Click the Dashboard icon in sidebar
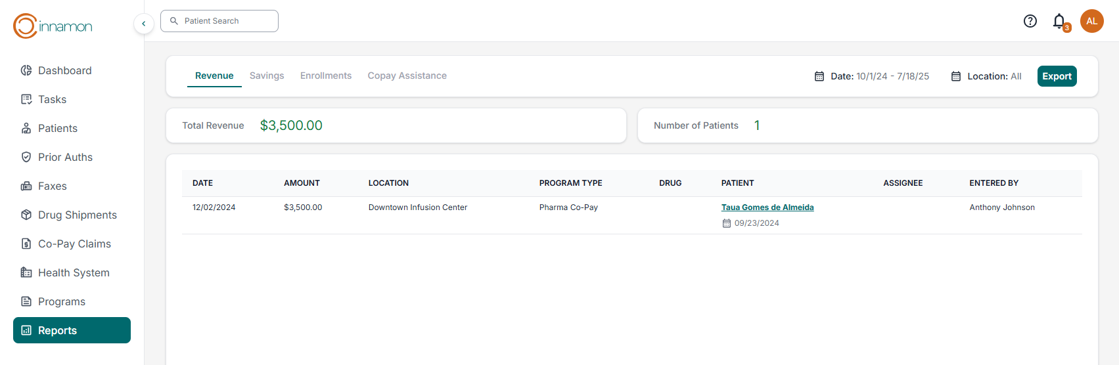Screen dimensions: 1119x365 coord(26,70)
